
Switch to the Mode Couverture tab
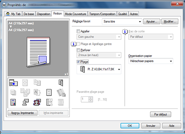click(x=75, y=14)
